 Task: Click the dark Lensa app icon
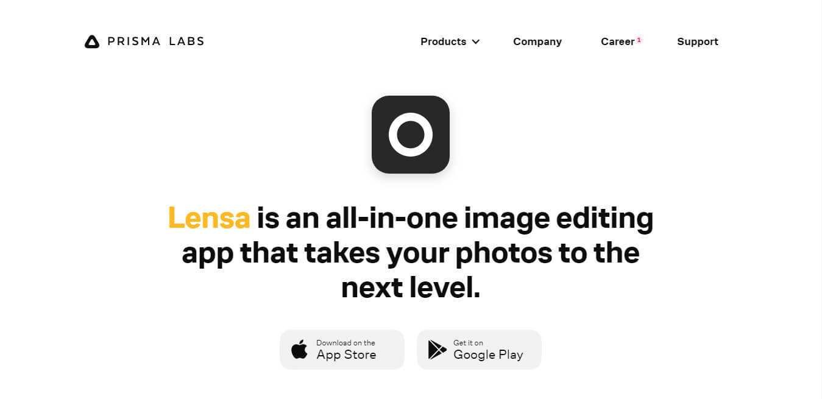click(x=411, y=135)
